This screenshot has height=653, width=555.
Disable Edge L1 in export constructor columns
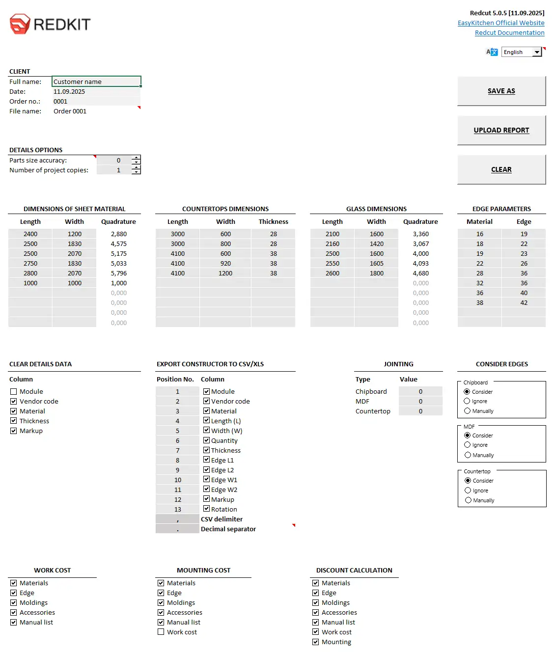(207, 460)
